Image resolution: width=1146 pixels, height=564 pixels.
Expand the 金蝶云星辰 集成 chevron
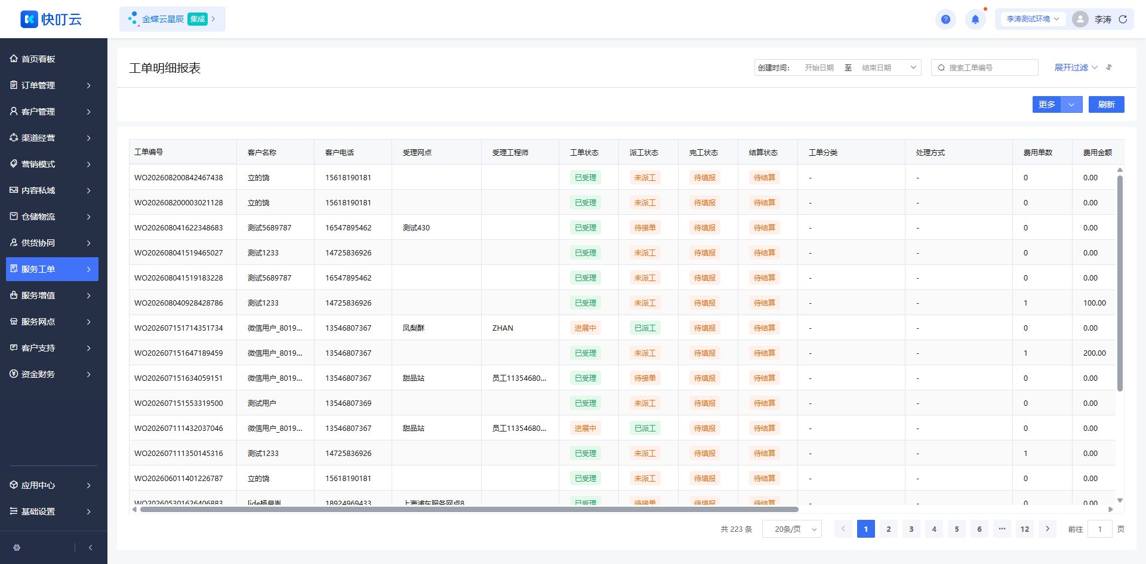click(213, 19)
